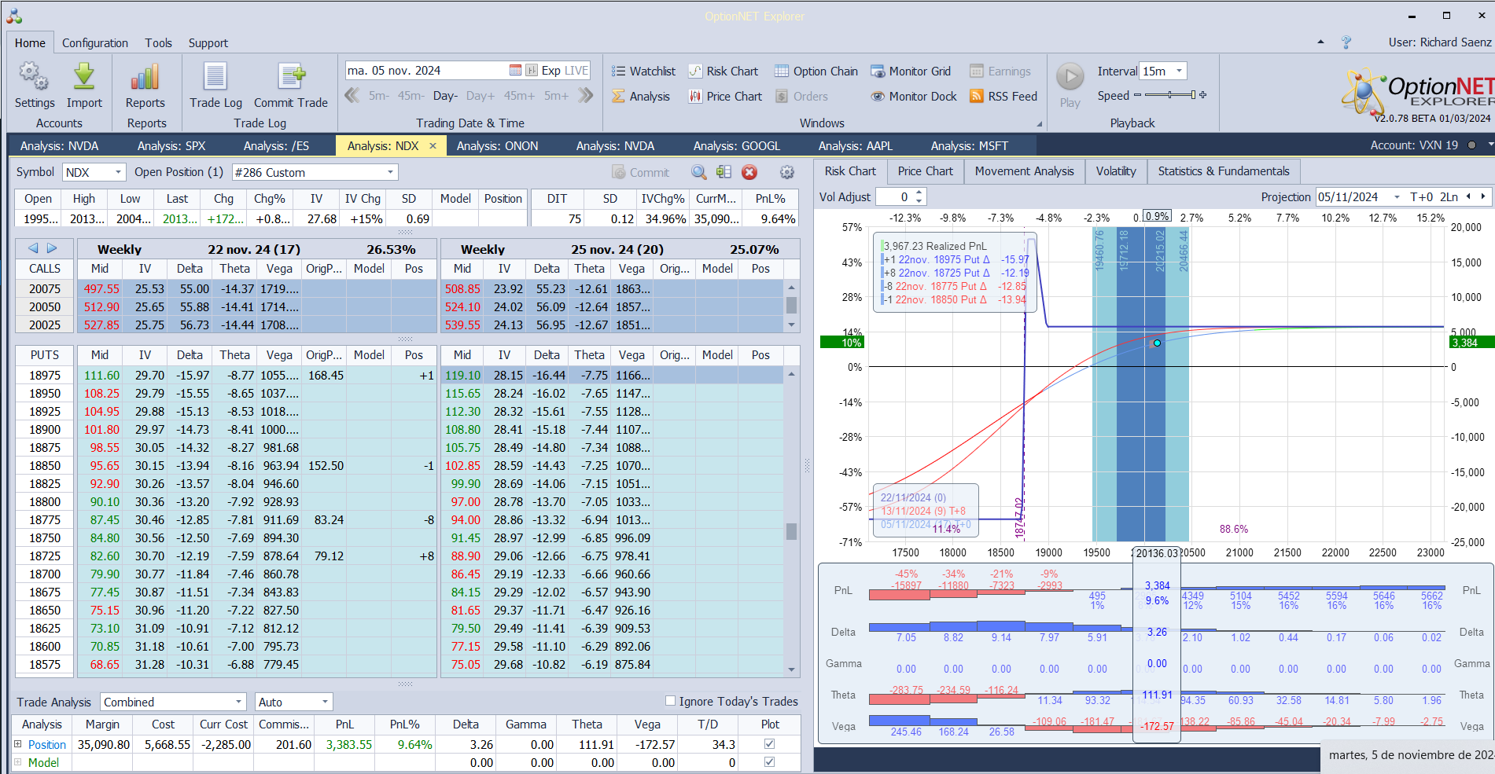Screen dimensions: 1495x774
Task: Open the Volatility chart tab
Action: point(1116,171)
